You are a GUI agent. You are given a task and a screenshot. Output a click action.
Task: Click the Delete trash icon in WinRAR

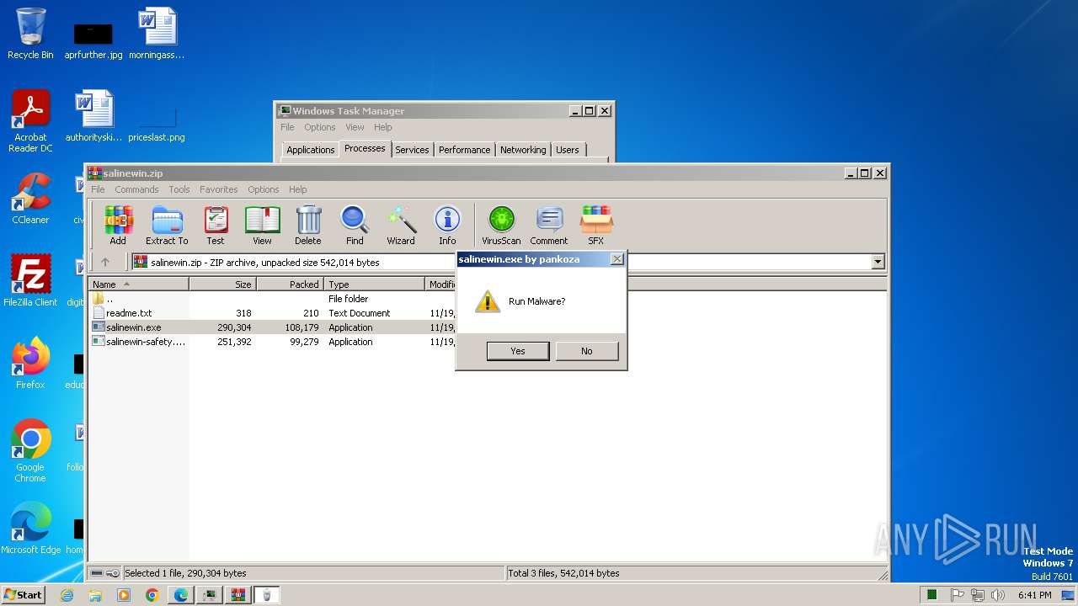tap(308, 226)
